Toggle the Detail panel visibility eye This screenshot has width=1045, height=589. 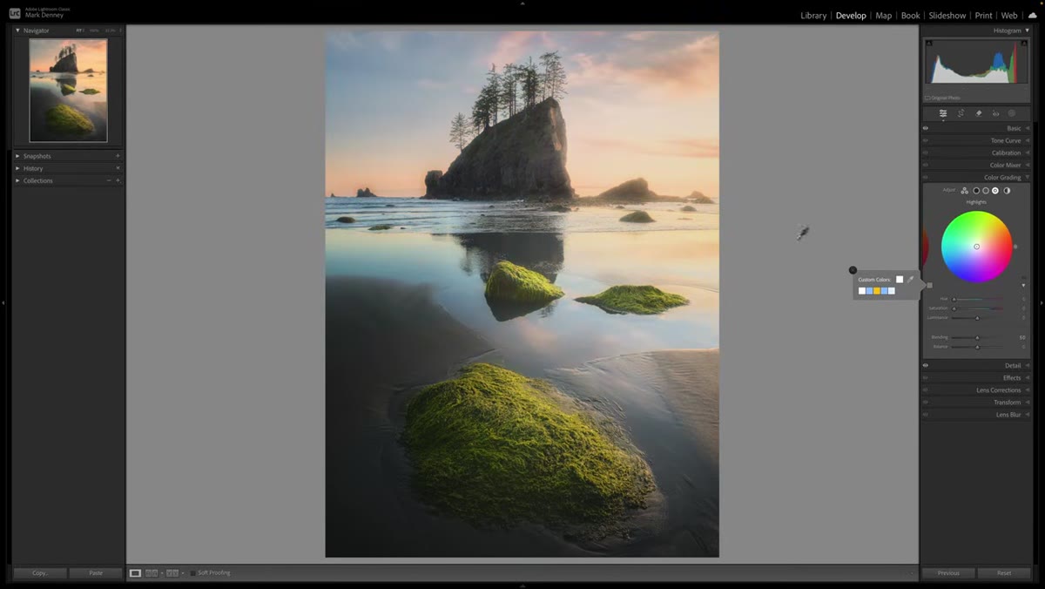926,365
